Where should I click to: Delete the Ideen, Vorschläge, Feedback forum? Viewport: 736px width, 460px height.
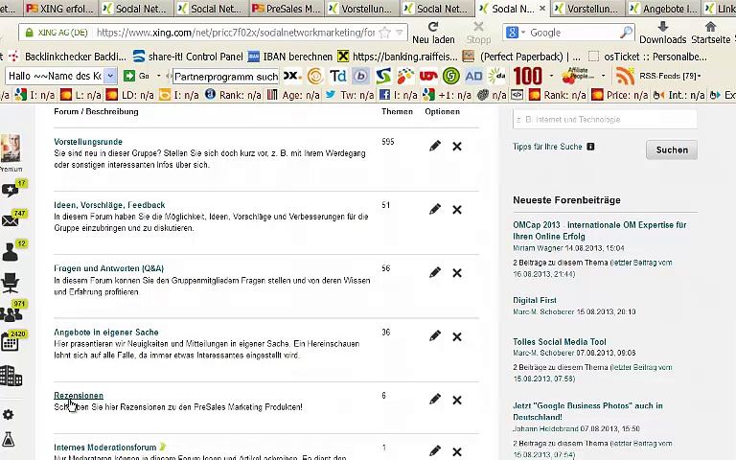point(457,209)
